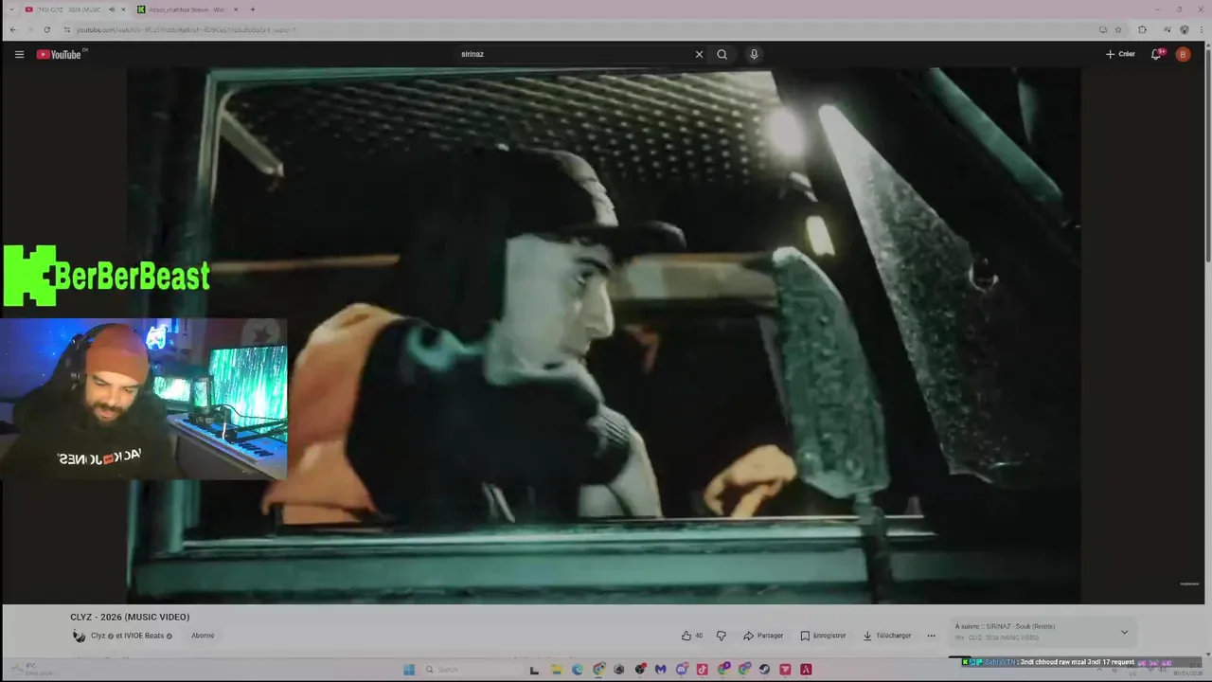Open File Explorer from the taskbar
The height and width of the screenshot is (682, 1212).
click(x=557, y=670)
